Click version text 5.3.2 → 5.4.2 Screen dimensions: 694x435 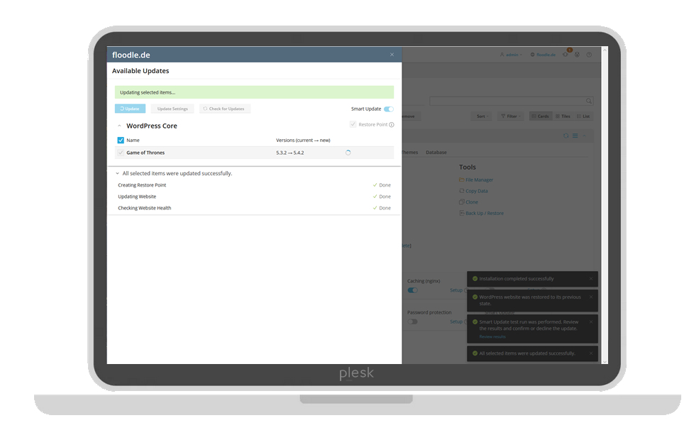(290, 153)
